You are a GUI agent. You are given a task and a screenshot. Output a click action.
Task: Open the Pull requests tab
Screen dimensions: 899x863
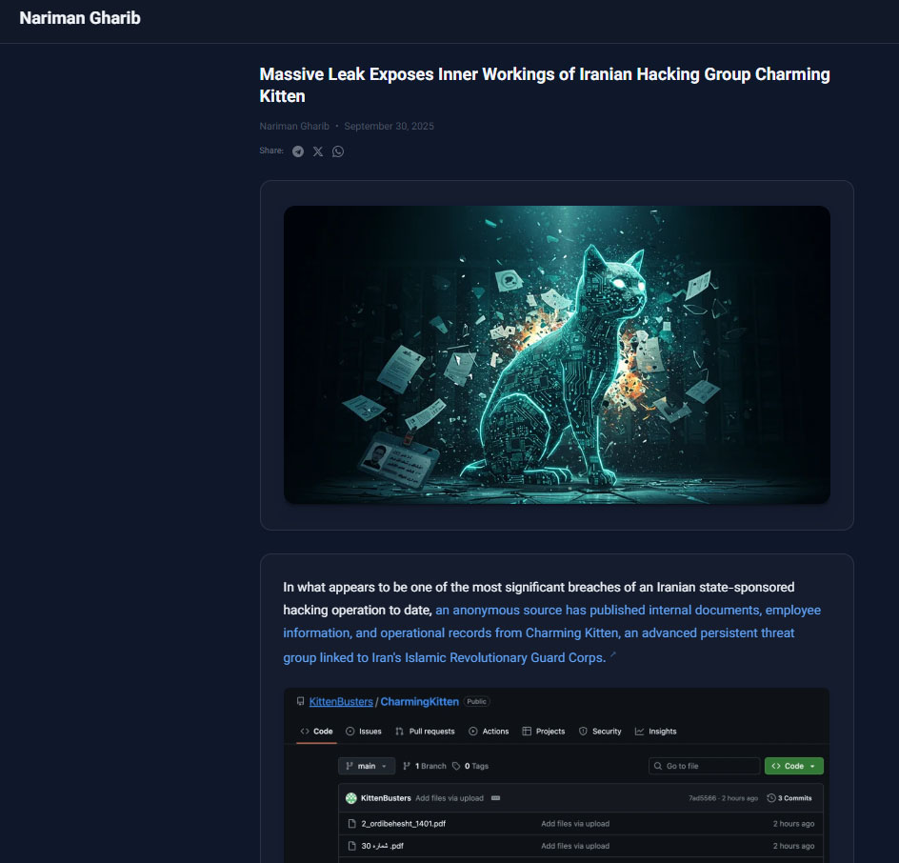[425, 732]
